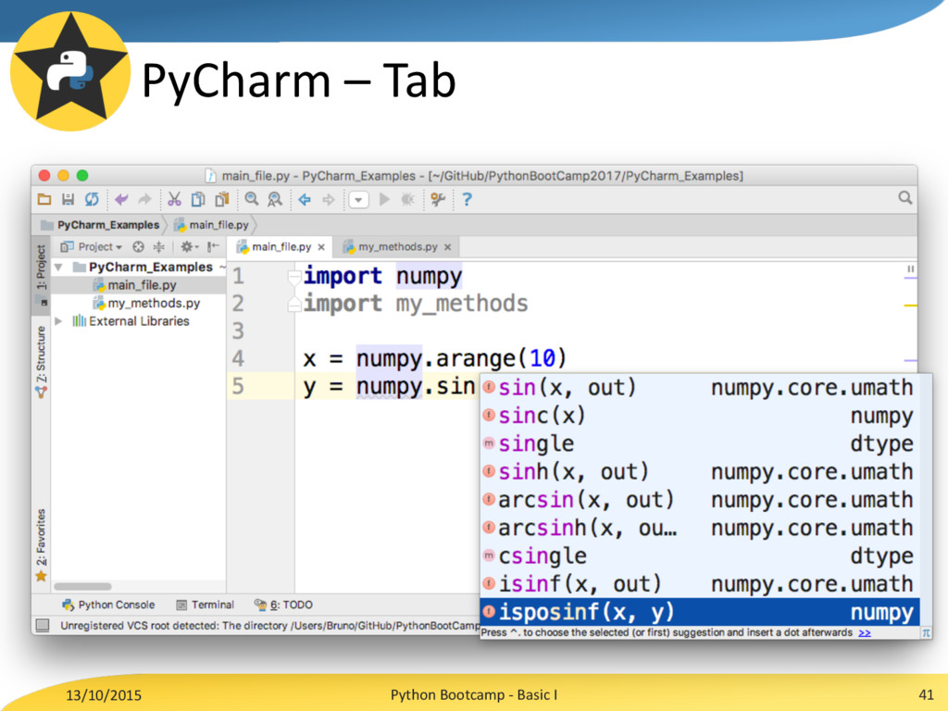The image size is (948, 711).
Task: Select sinc(x) completion suggestion
Action: click(700, 416)
